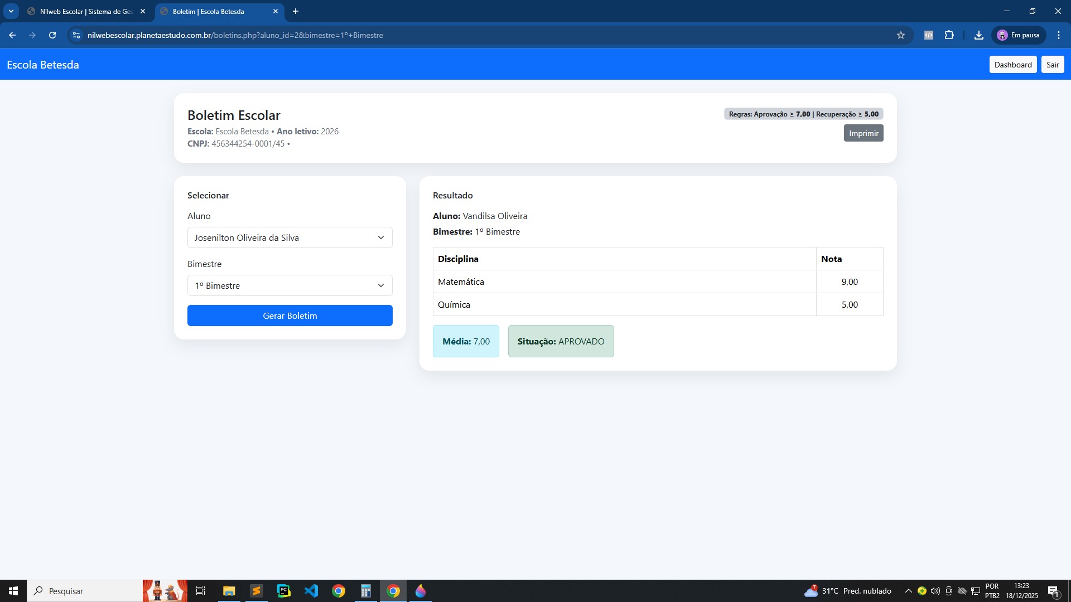Open Visual Studio Code from taskbar
Image resolution: width=1071 pixels, height=602 pixels.
click(x=311, y=591)
